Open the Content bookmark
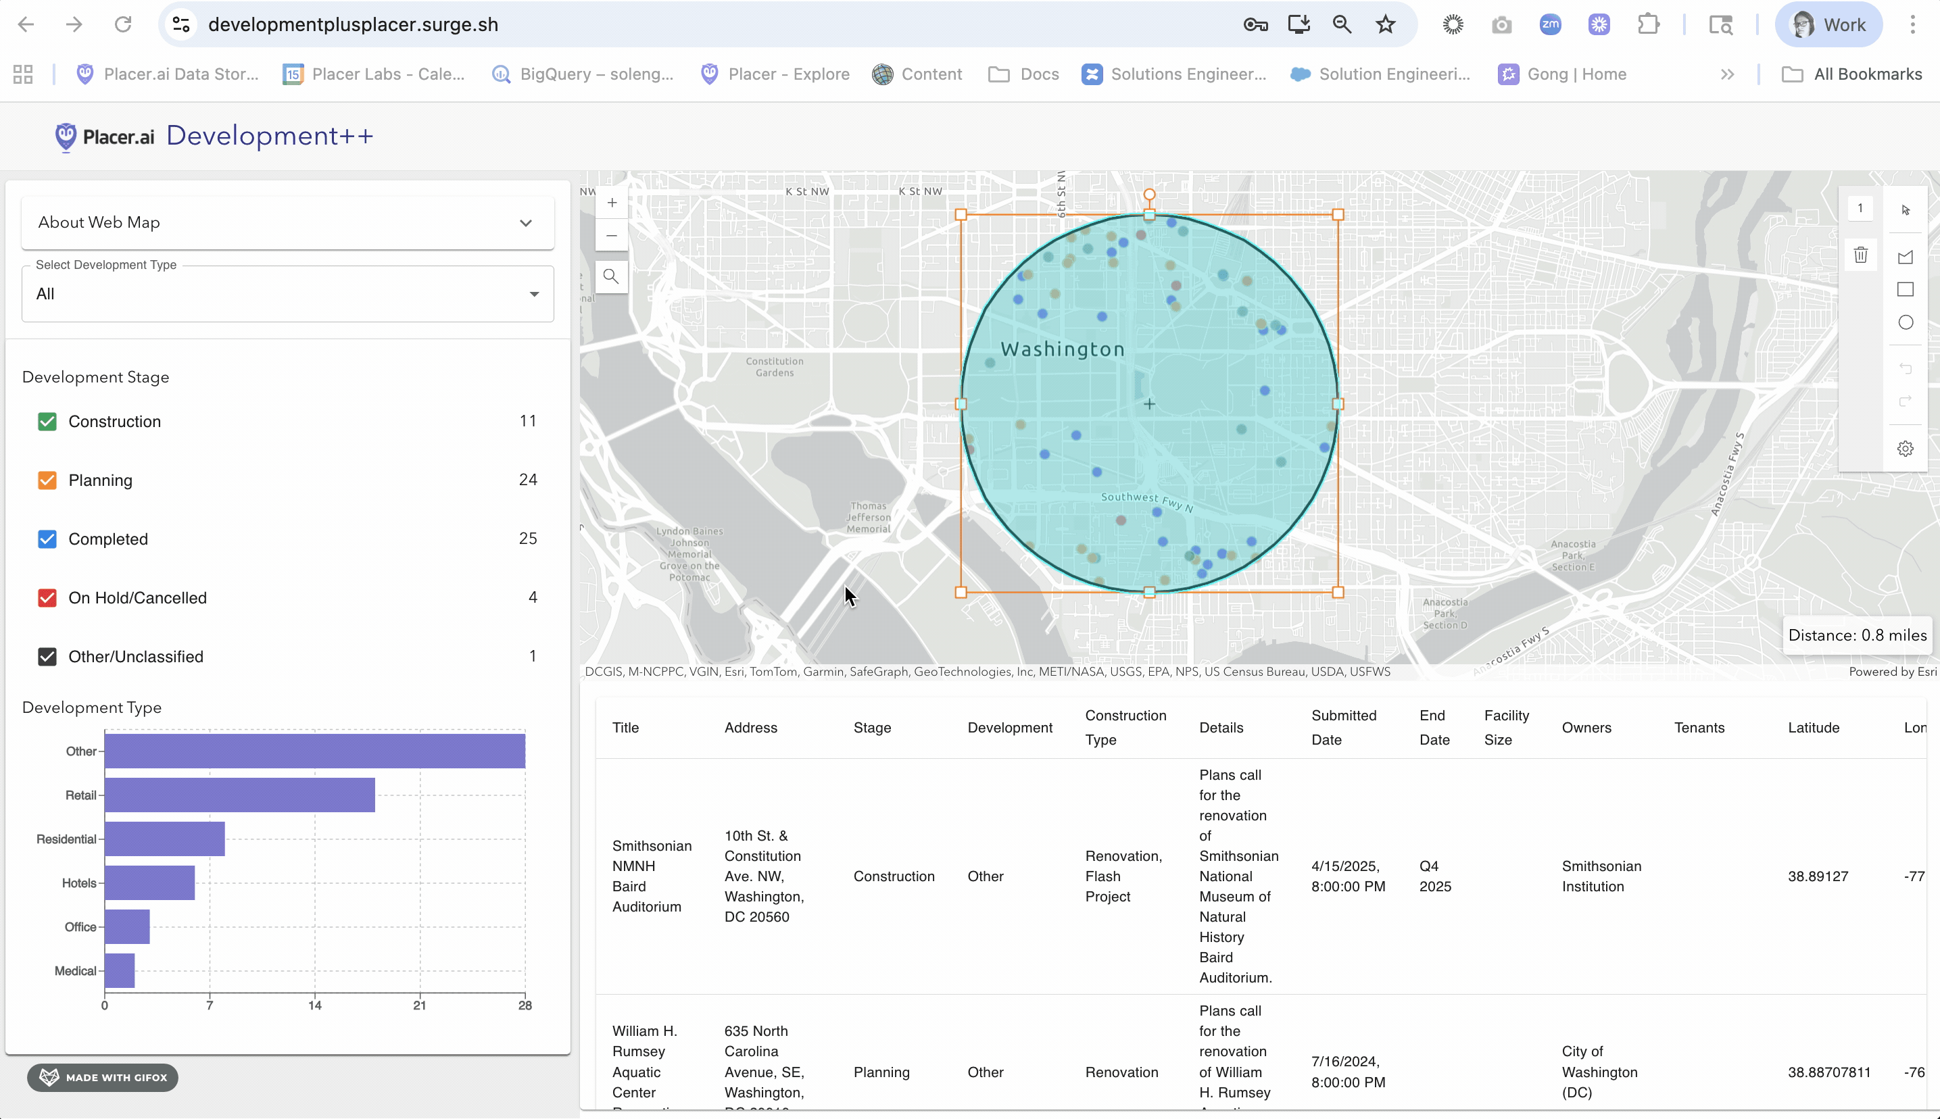 (x=917, y=74)
